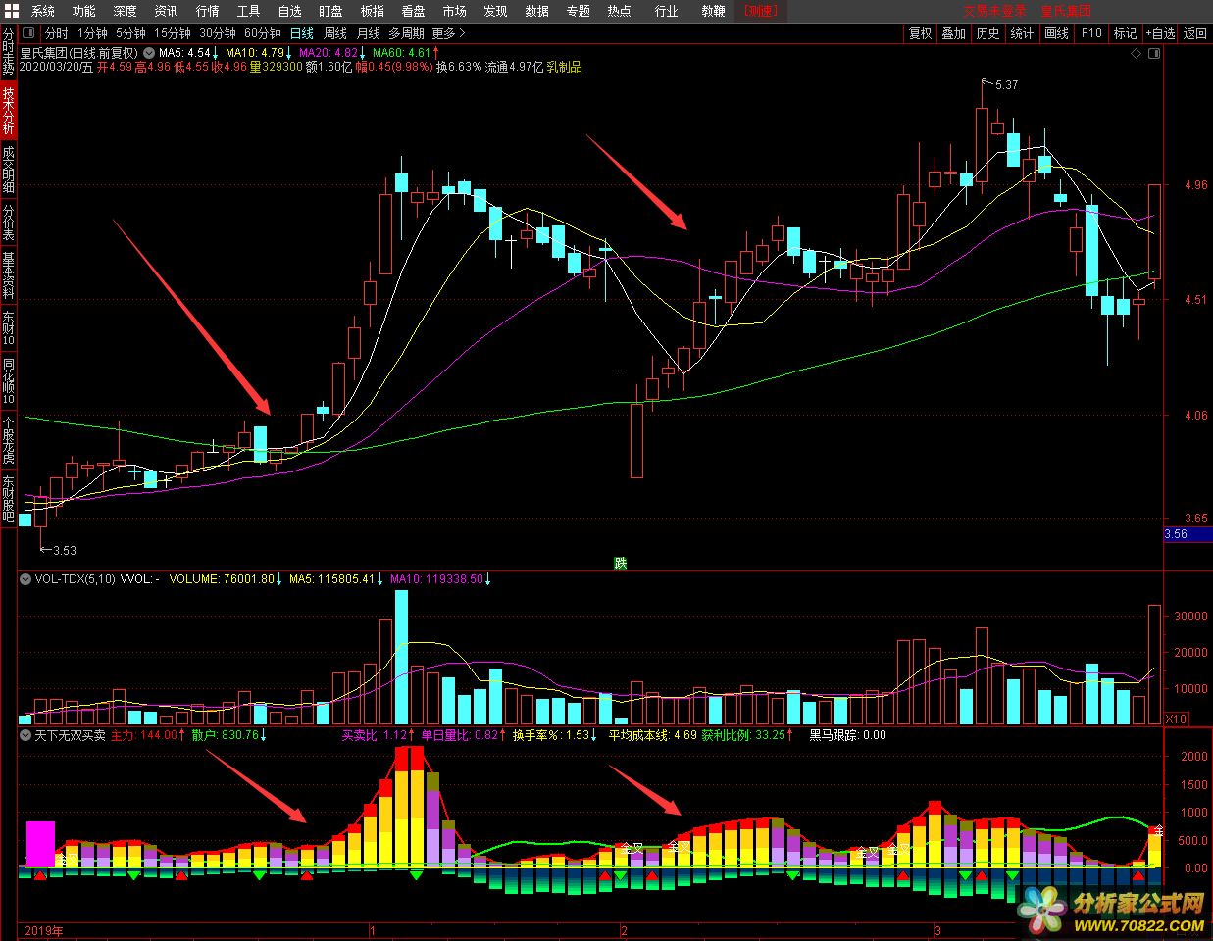Click the 历史 history button
This screenshot has height=941, width=1213.
point(987,33)
